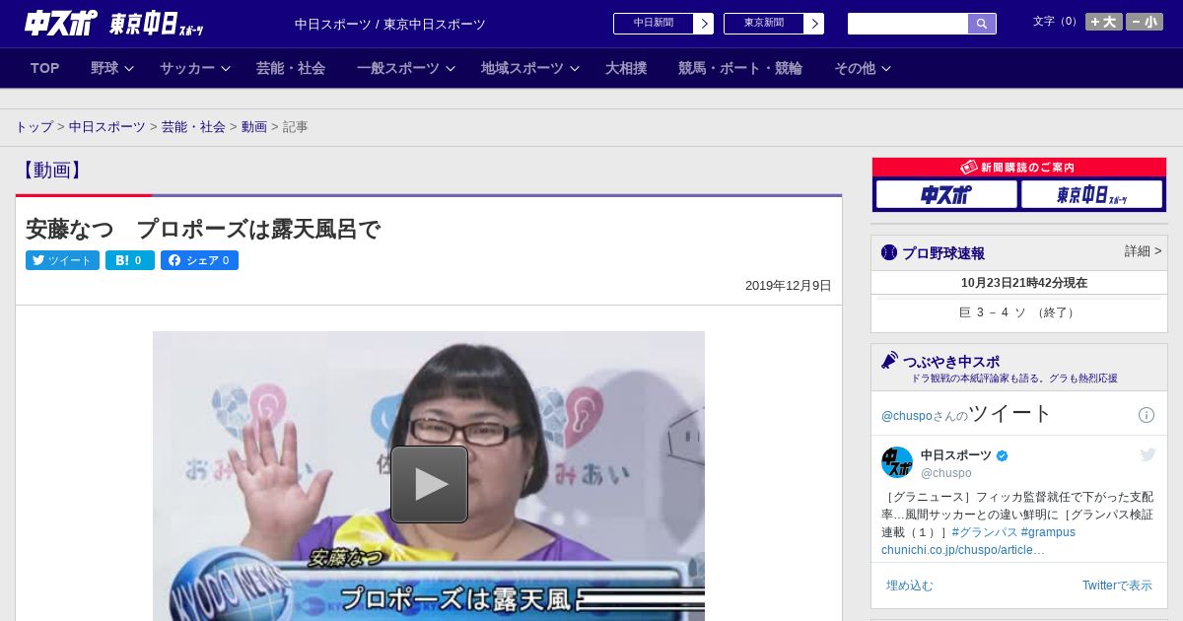1183x621 pixels.
Task: Open the 大相撲 menu item
Action: (x=626, y=68)
